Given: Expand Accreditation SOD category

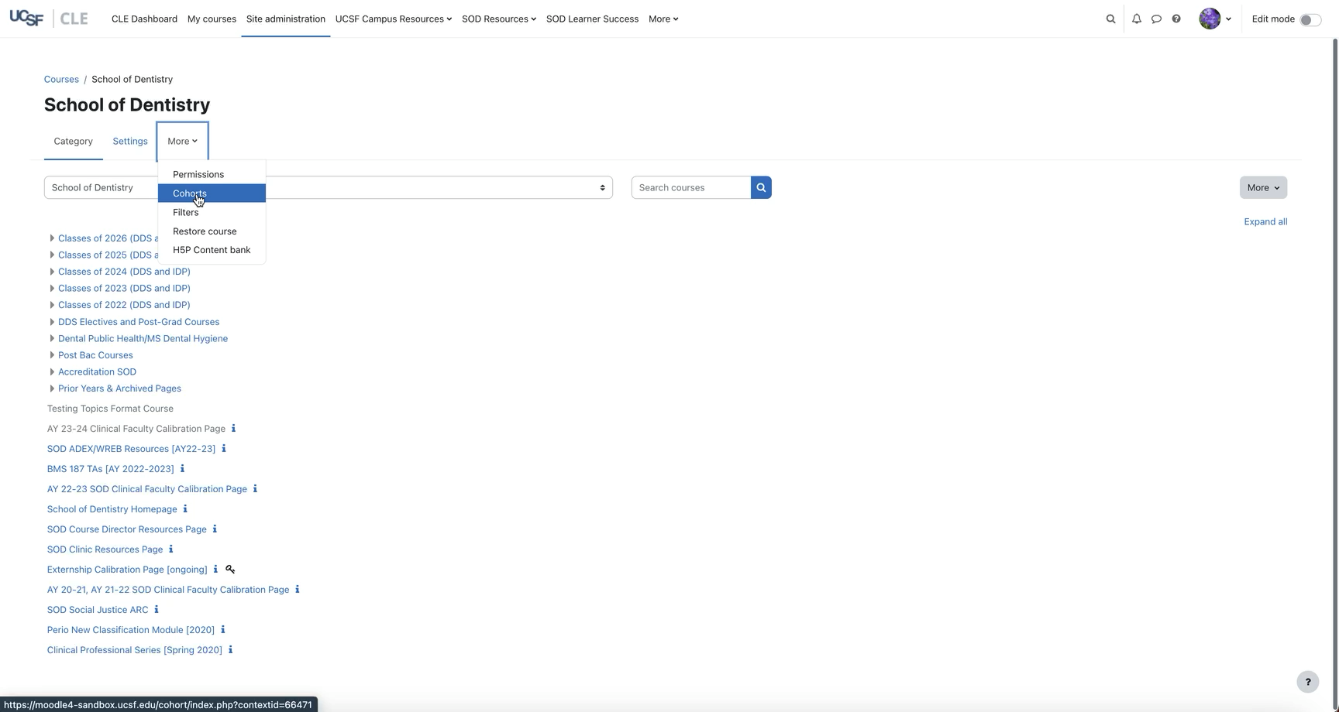Looking at the screenshot, I should [x=52, y=371].
